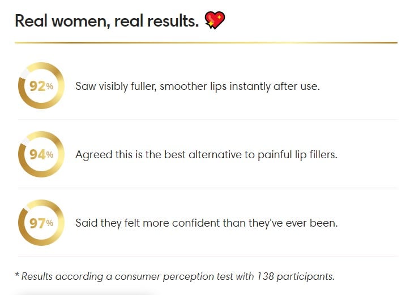
Task: Select the number 92 inside the ring
Action: coord(37,87)
